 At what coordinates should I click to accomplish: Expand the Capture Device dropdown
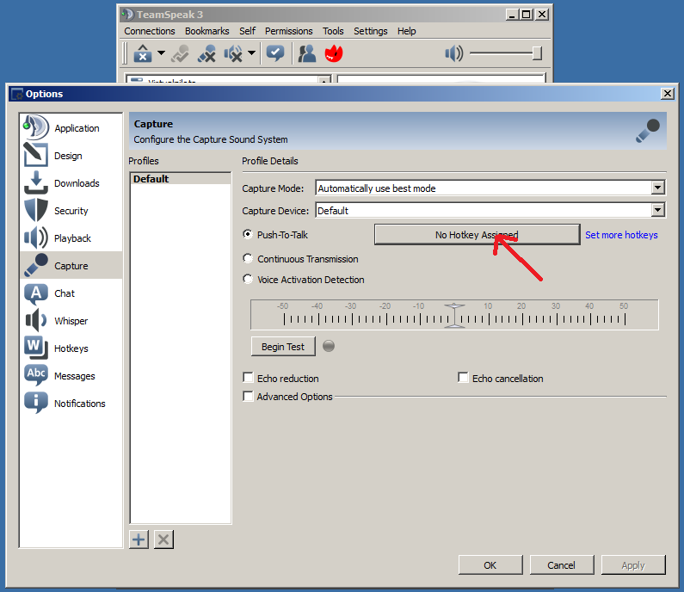pyautogui.click(x=658, y=210)
